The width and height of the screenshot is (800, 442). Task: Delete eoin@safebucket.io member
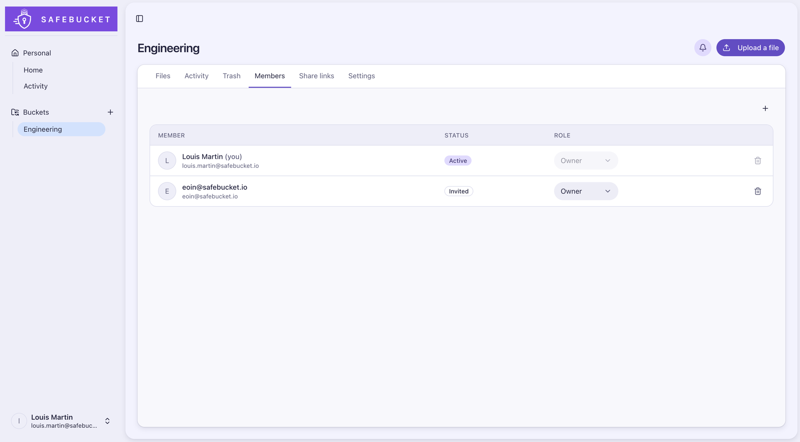757,191
